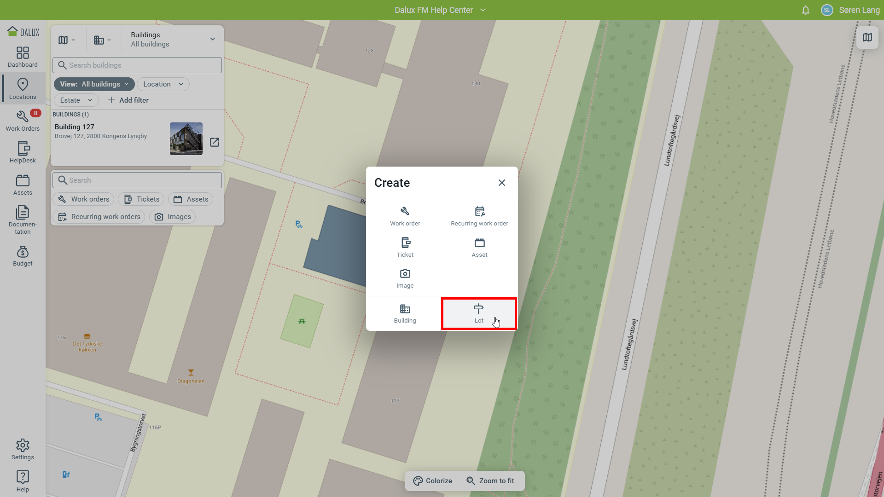Go to Work Orders in sidebar
Screen dimensions: 884x497
23,121
